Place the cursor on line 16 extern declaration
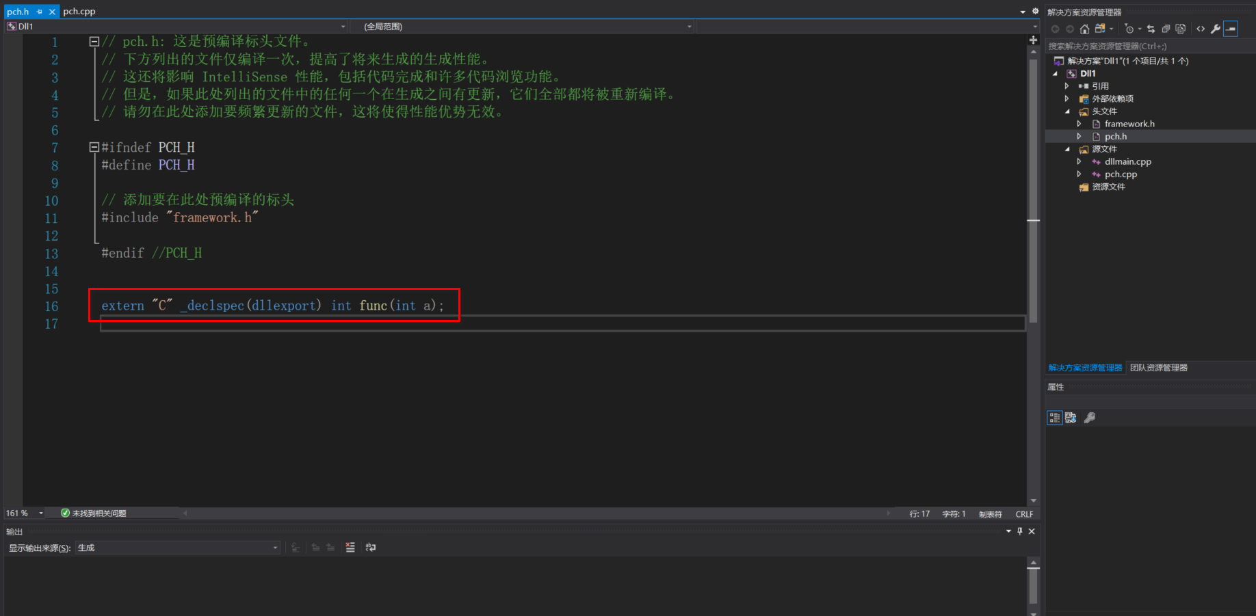This screenshot has height=616, width=1256. point(272,306)
